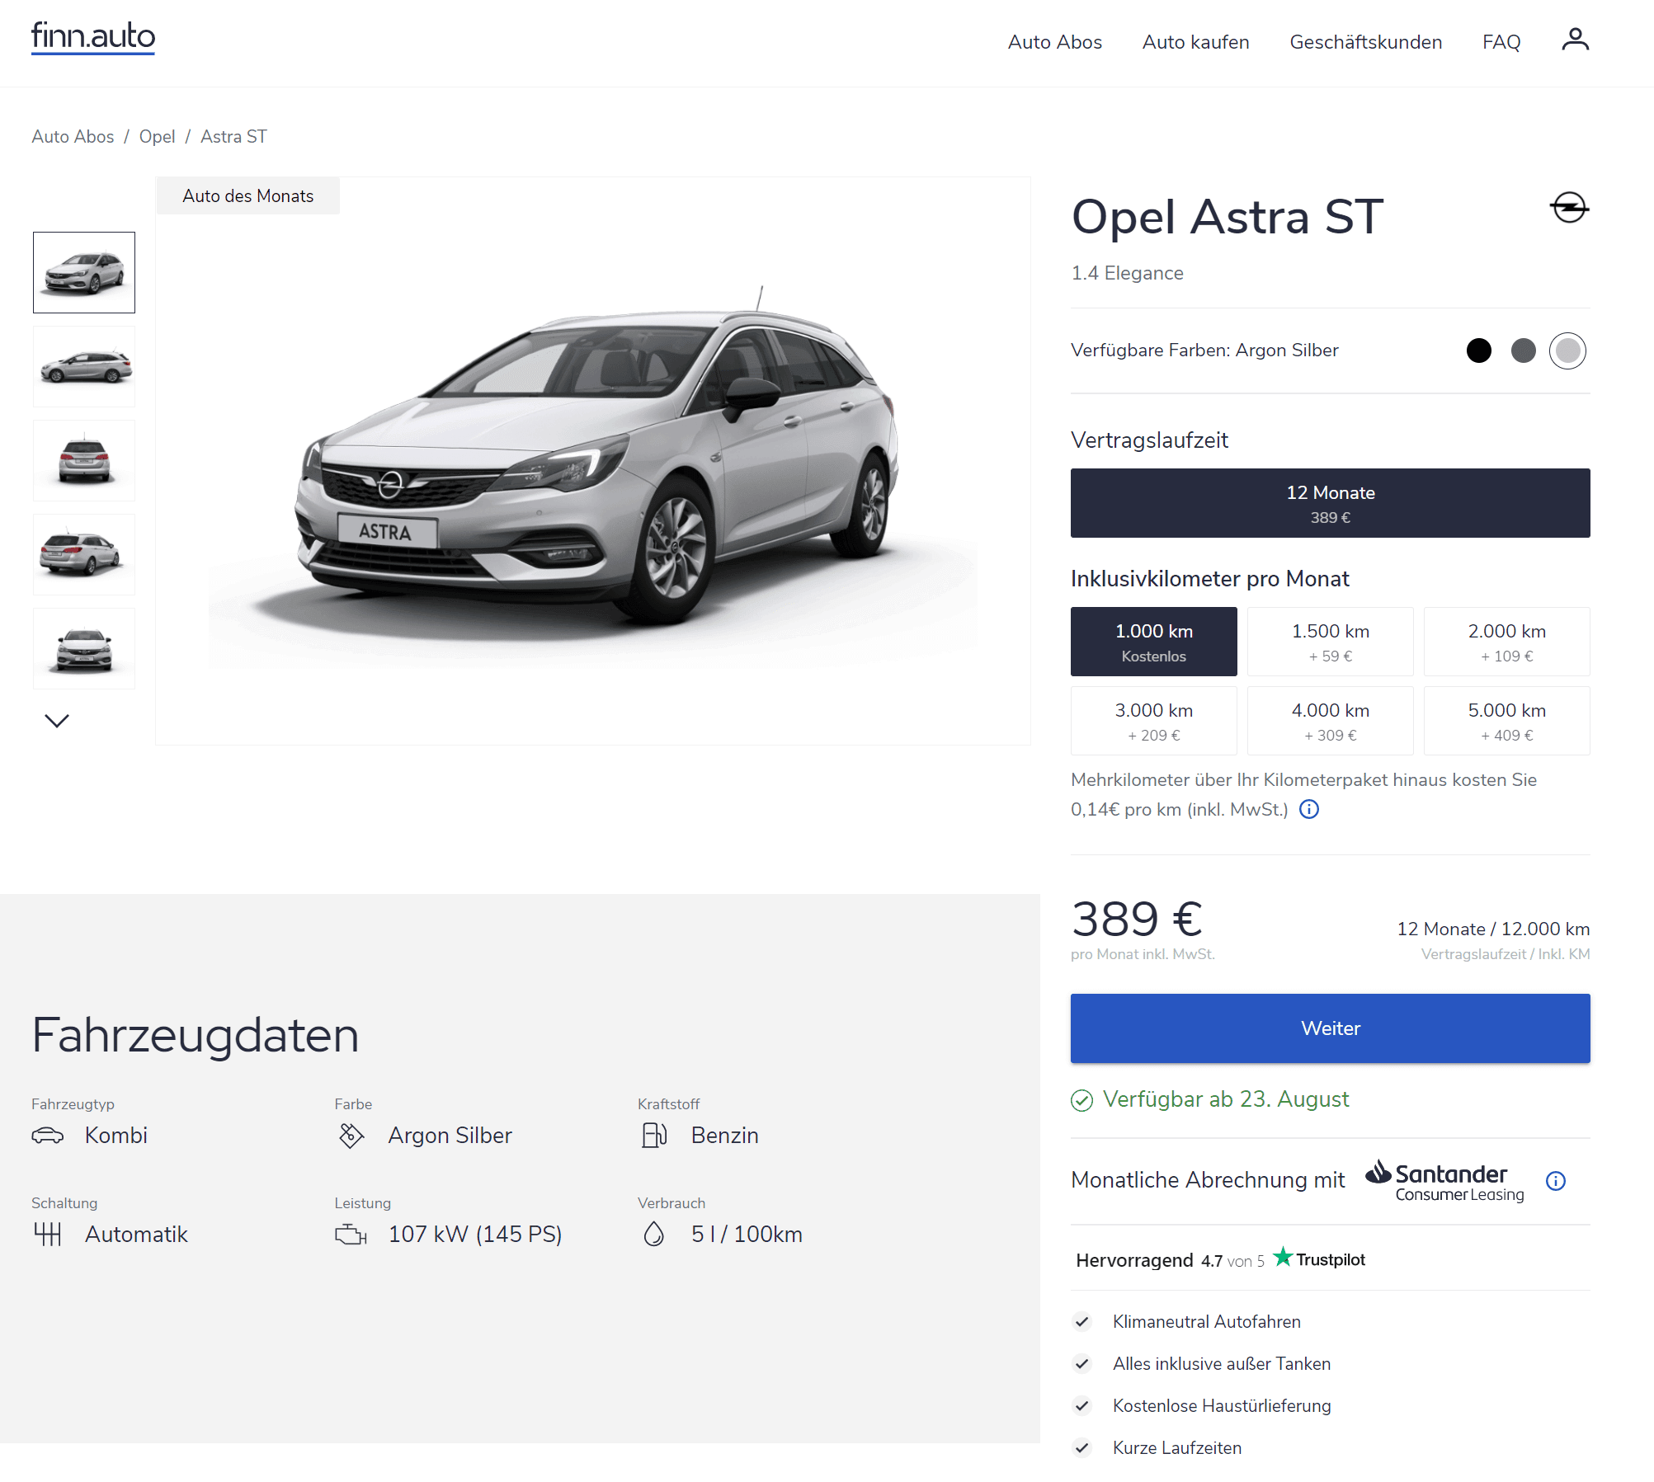Show the rear view car thumbnail
1654x1482 pixels.
tap(84, 460)
